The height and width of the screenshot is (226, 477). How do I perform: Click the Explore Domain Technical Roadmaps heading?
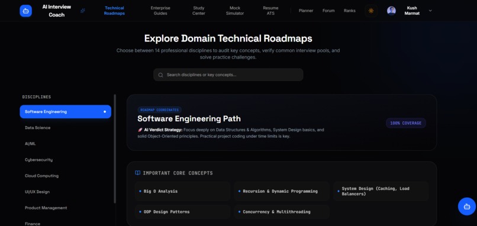[x=228, y=38]
